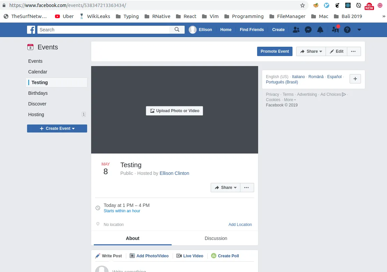Open Discover in the sidebar
Screen dimensions: 387x272
pyautogui.click(x=37, y=104)
